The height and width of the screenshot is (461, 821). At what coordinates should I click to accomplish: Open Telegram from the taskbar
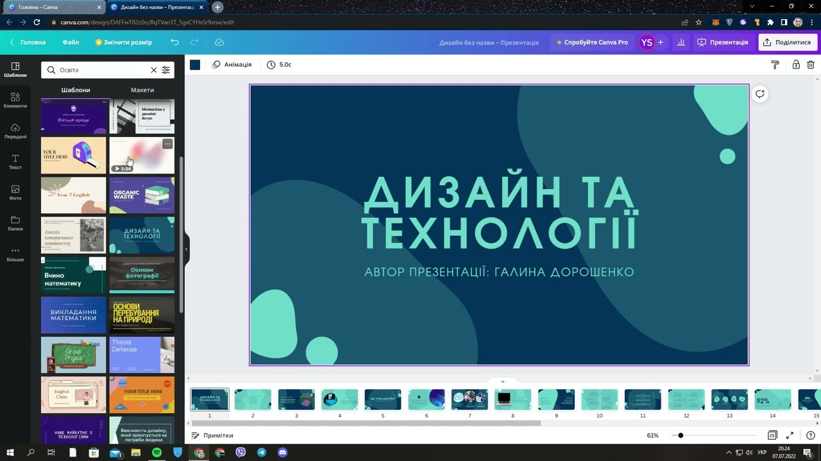pyautogui.click(x=262, y=453)
